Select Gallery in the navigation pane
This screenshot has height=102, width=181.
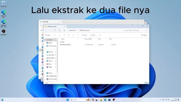[x=50, y=43]
